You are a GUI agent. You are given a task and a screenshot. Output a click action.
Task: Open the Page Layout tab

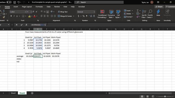tap(27, 7)
